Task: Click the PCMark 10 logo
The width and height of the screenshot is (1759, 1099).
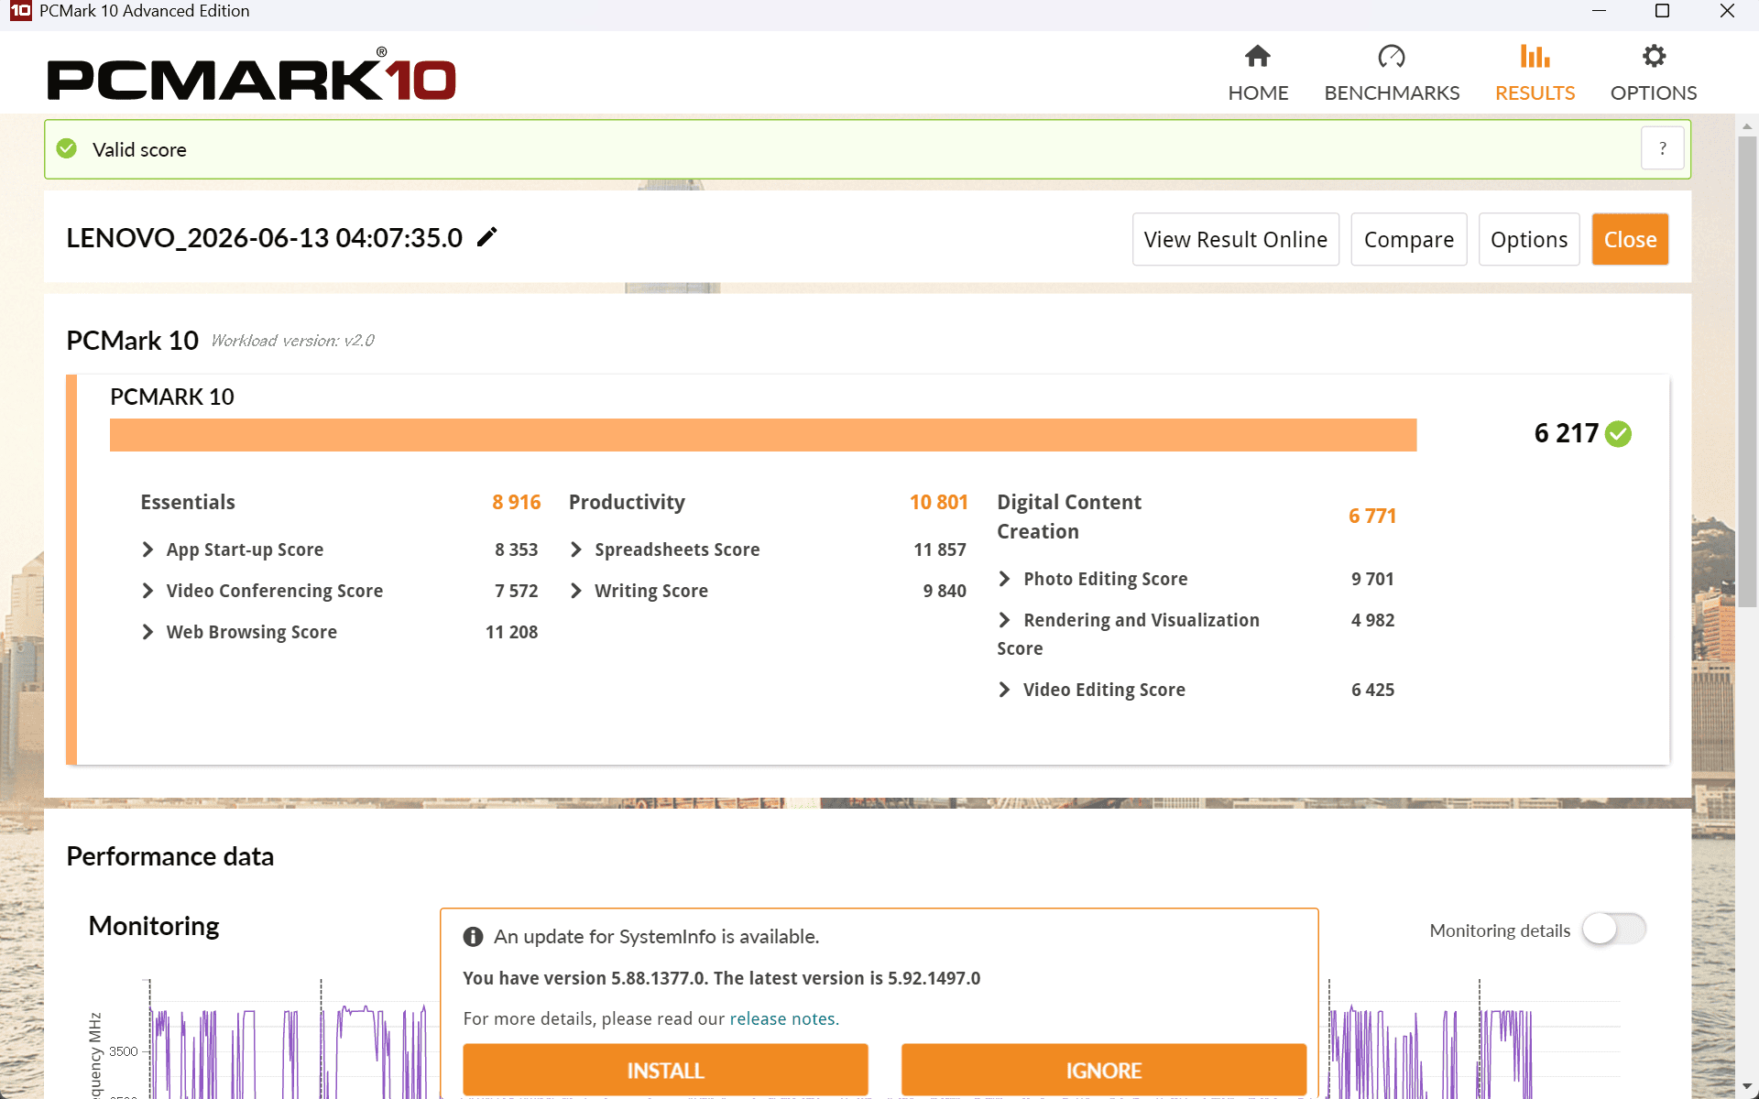Action: point(252,75)
